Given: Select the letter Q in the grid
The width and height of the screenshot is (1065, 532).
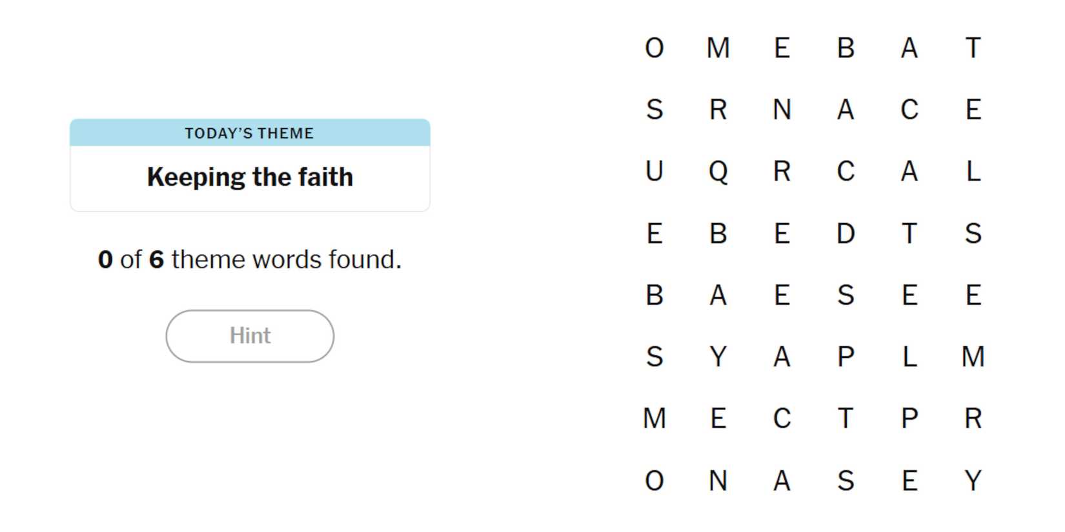Looking at the screenshot, I should pyautogui.click(x=718, y=172).
